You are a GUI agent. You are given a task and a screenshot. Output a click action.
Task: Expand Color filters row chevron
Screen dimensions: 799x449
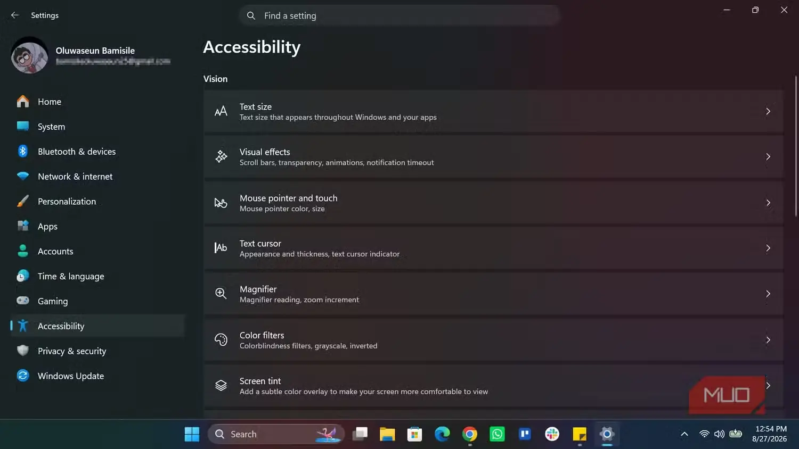pyautogui.click(x=768, y=339)
